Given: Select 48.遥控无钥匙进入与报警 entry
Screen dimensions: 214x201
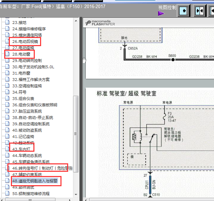Looking at the screenshot, I should 35,181.
